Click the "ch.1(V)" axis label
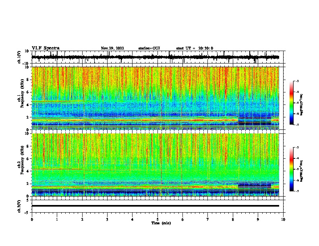Screen dimensions: 319x246 19,57
